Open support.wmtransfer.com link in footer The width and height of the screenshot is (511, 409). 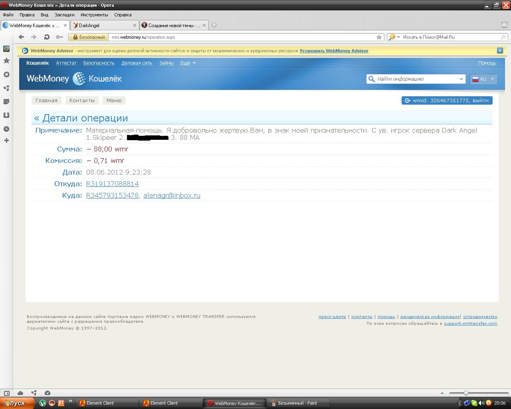point(470,324)
